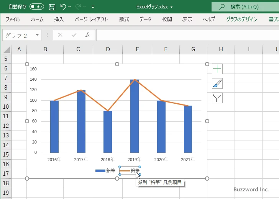The width and height of the screenshot is (279, 199).
Task: Click the chart's right-middle resize handle
Action: pos(207,121)
